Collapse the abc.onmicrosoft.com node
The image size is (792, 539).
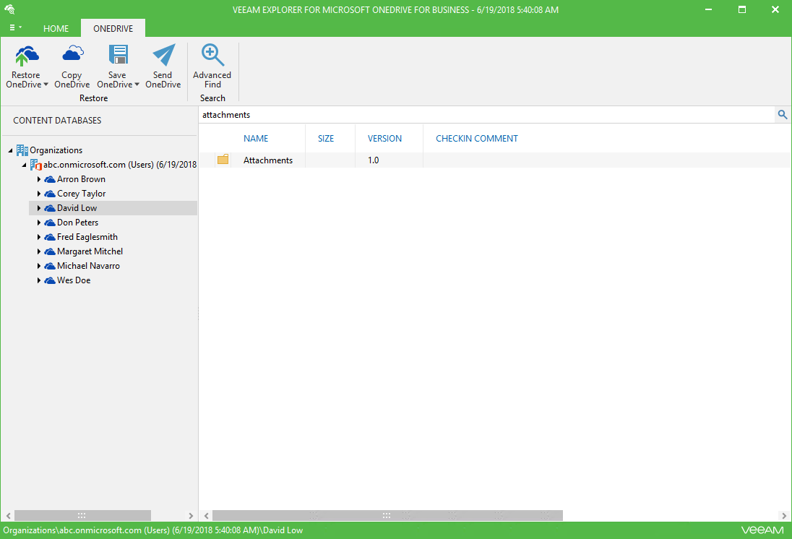[x=24, y=165]
